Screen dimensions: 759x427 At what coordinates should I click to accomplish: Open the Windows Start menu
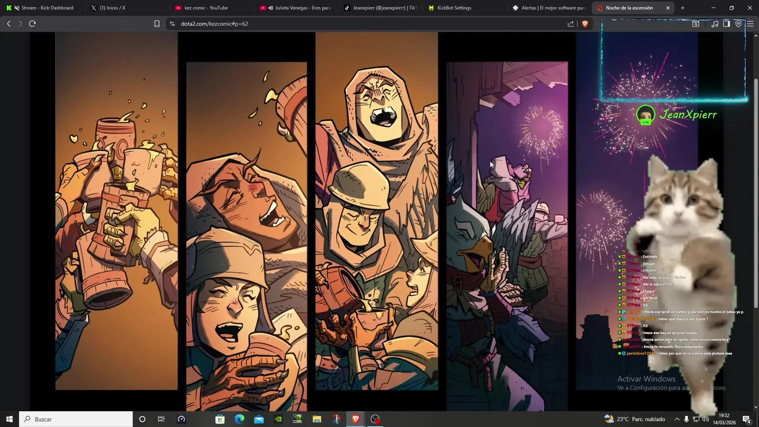(9, 419)
